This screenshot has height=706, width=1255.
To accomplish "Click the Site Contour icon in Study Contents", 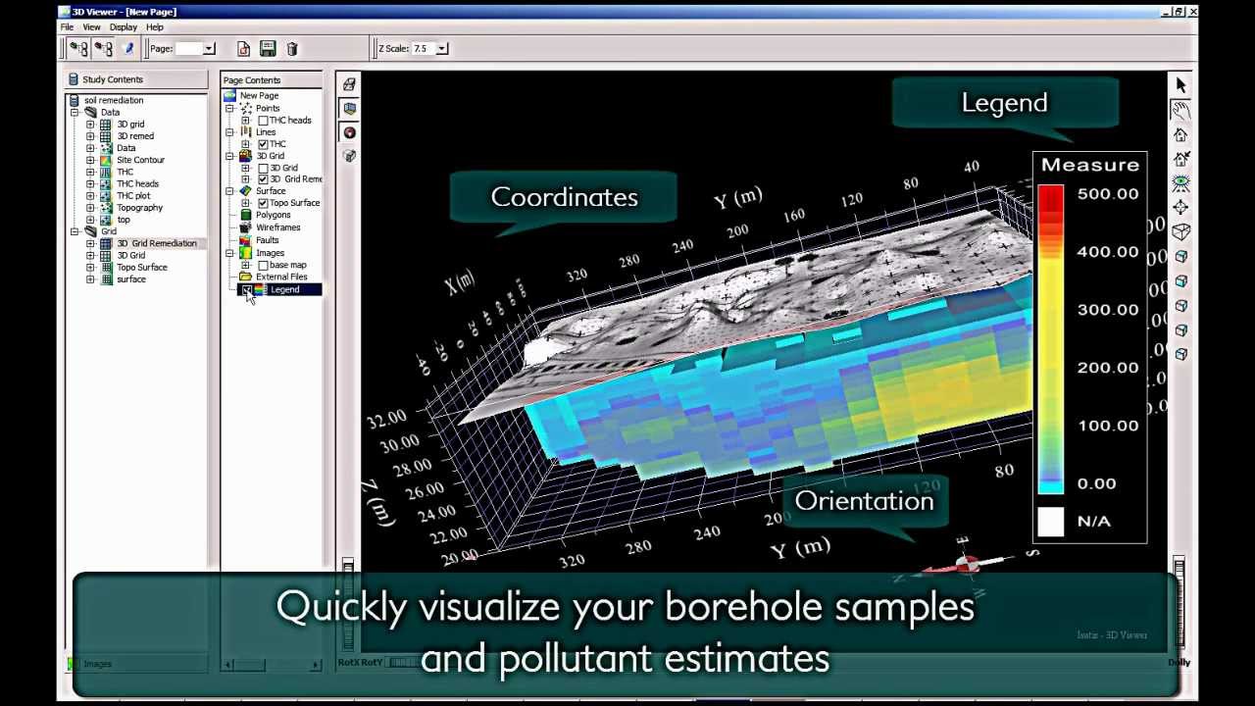I will point(106,160).
